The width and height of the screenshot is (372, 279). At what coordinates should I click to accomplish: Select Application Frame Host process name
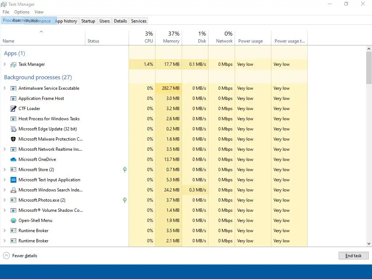(x=41, y=98)
